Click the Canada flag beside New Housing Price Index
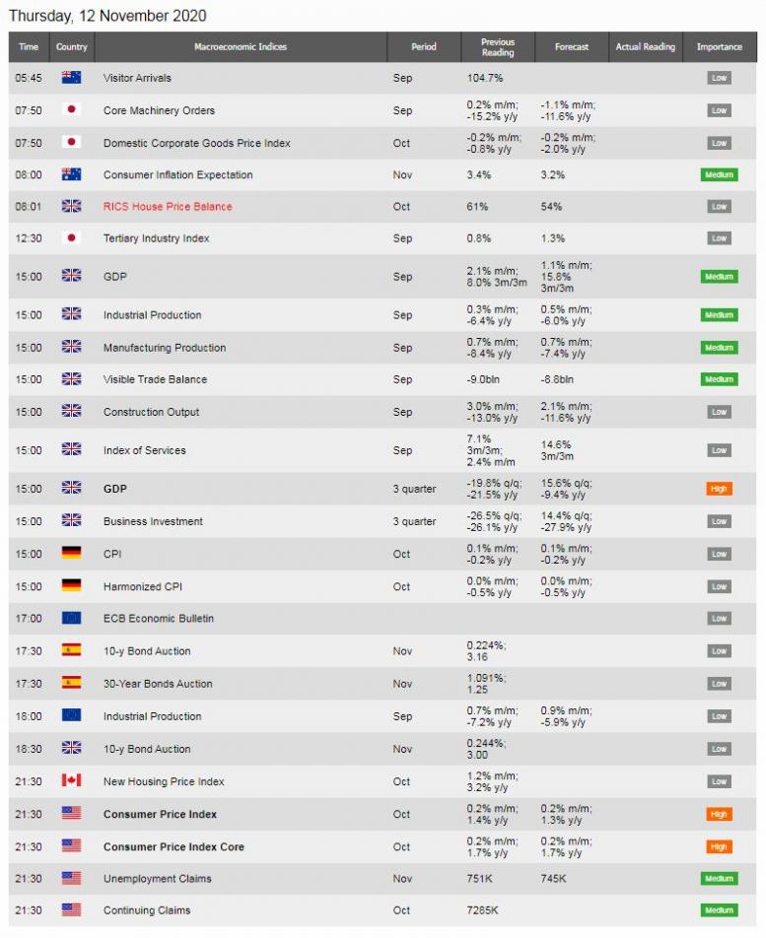Screen dimensions: 766x938 [x=71, y=780]
